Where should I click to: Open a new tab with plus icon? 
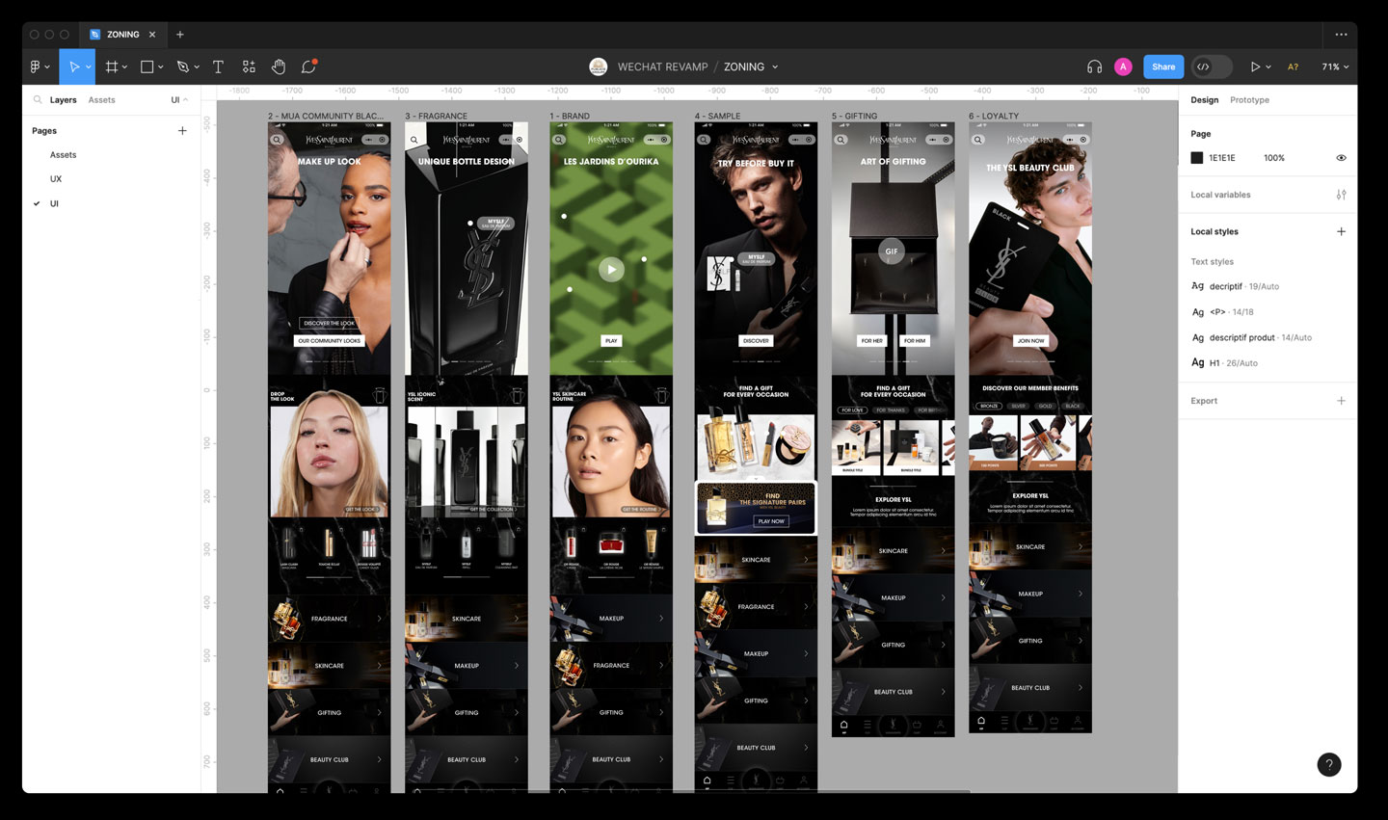tap(179, 35)
